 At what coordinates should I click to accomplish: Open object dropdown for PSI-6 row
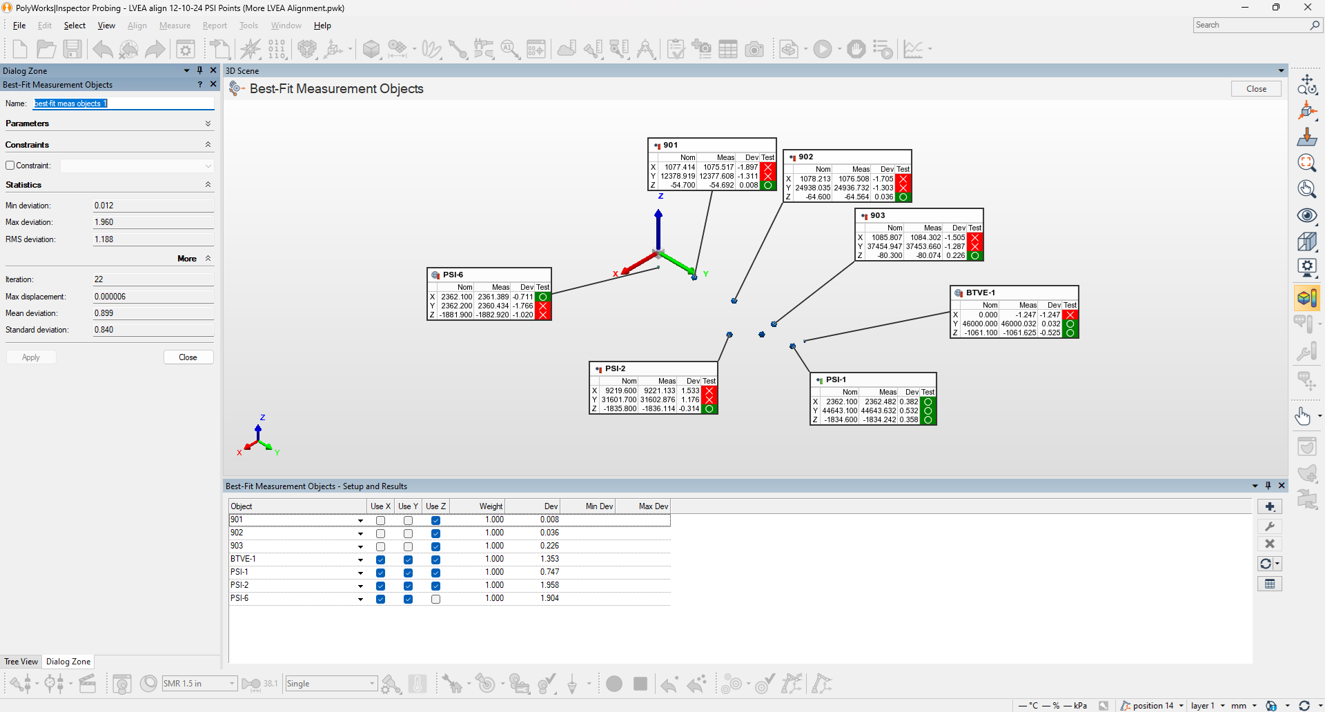(x=360, y=599)
